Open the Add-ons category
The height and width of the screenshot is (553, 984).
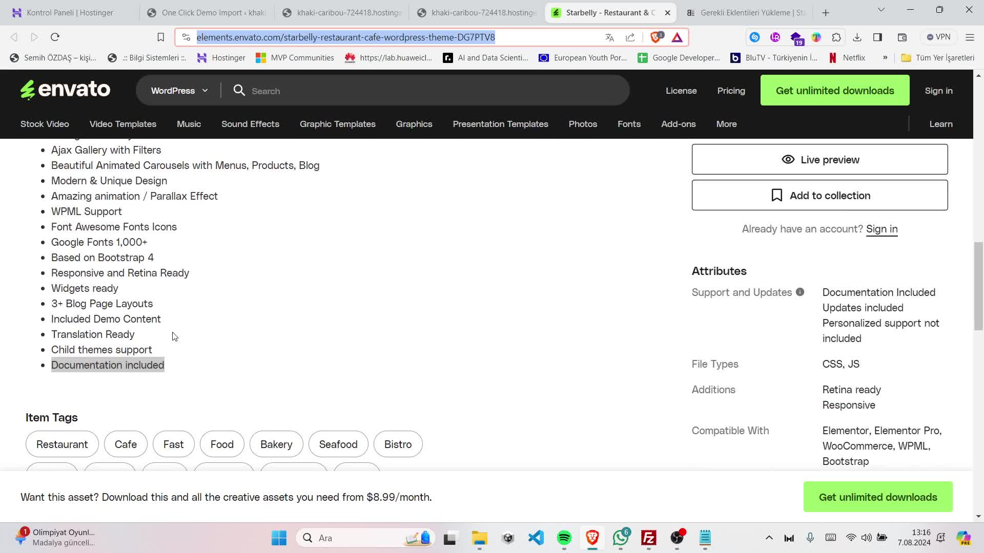[x=678, y=124]
